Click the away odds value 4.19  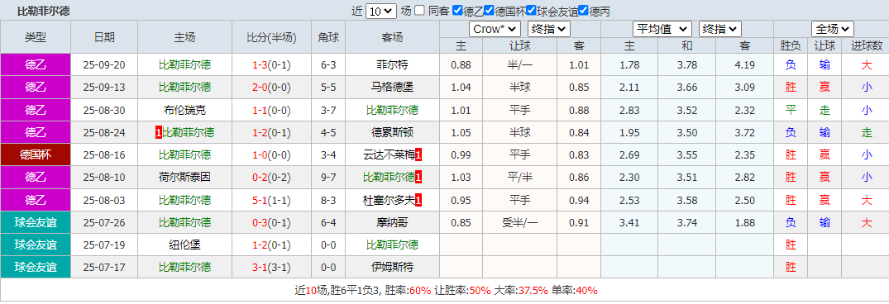[744, 65]
